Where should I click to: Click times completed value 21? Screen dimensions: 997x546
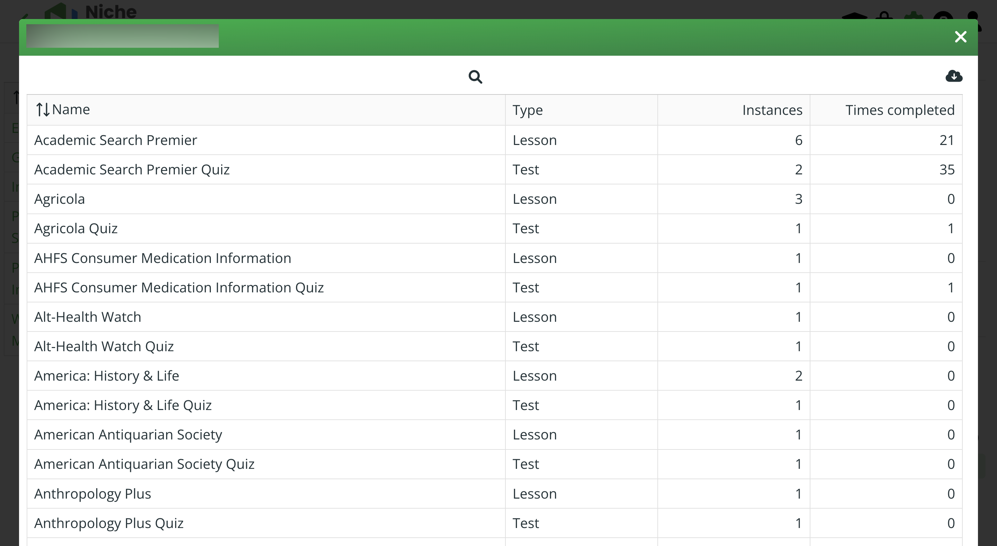pyautogui.click(x=947, y=140)
